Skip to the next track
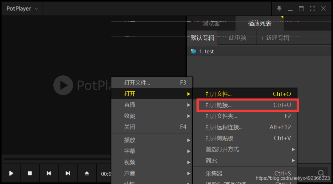Screen dimensions: 333x184 [x=68, y=173]
